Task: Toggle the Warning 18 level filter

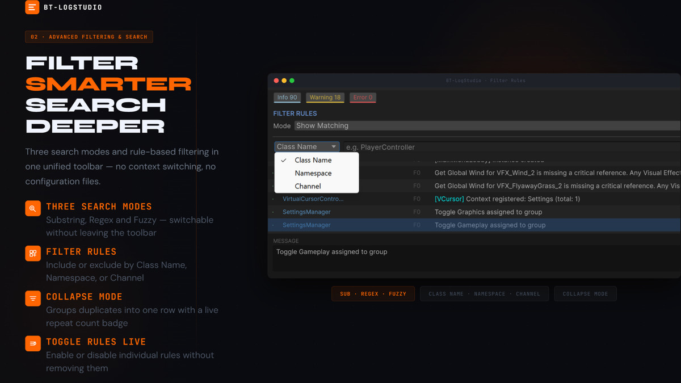Action: tap(325, 98)
